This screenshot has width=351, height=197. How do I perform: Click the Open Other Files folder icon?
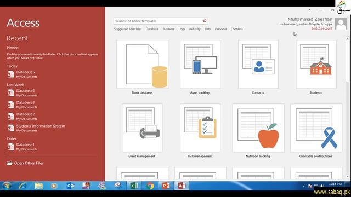(9, 163)
